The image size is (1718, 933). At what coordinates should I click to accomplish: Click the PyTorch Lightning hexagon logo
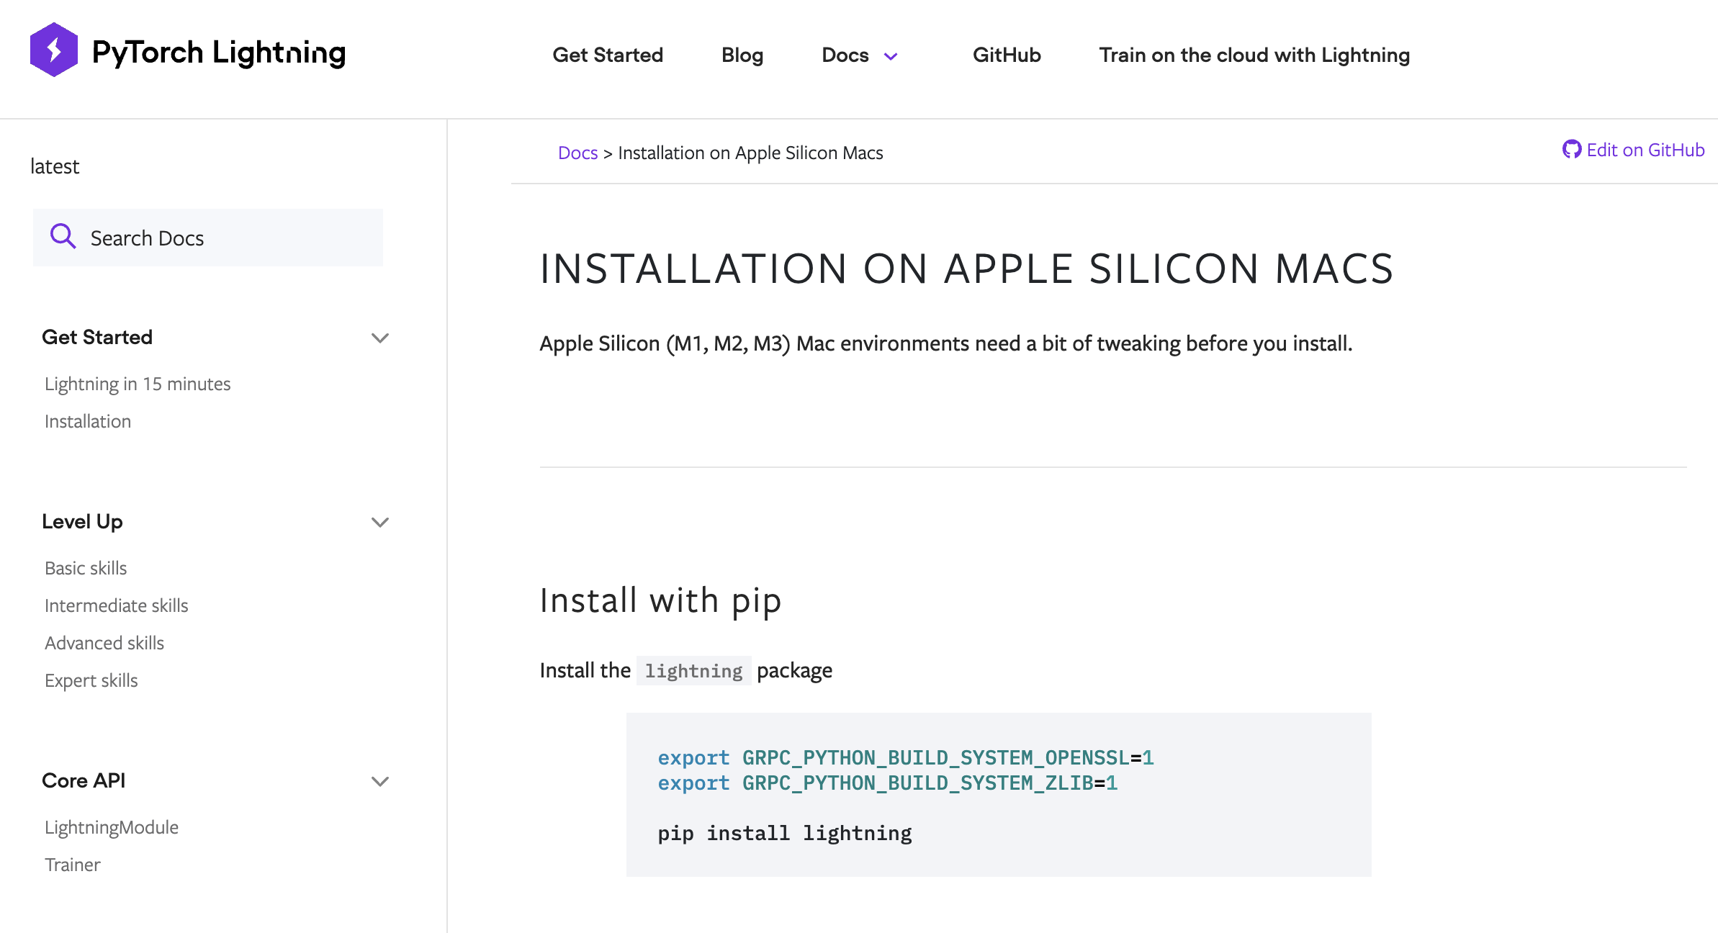(54, 50)
